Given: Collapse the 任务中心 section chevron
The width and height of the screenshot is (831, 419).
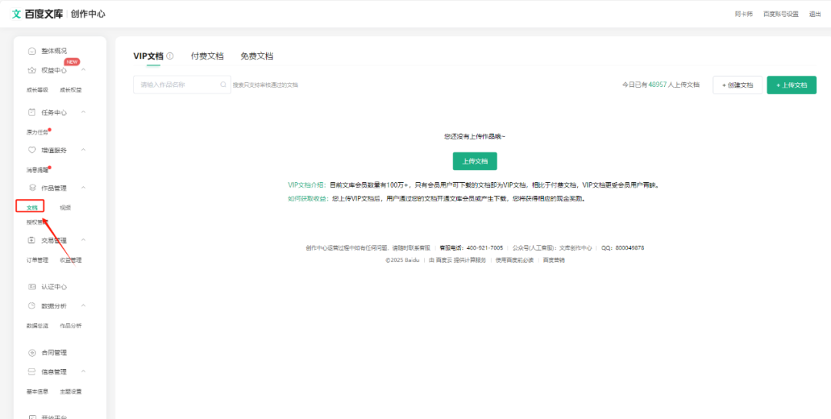Looking at the screenshot, I should pos(83,111).
